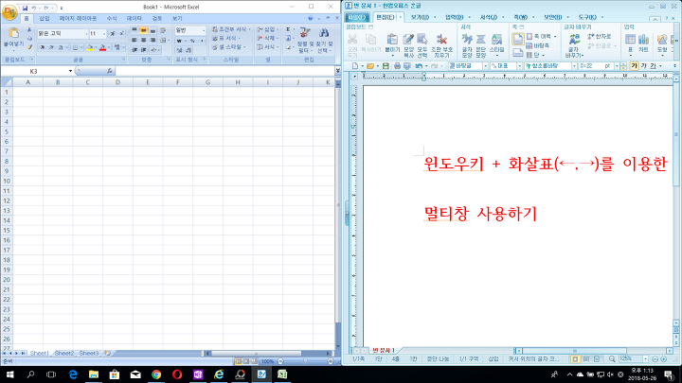Viewport: 682px width, 383px height.
Task: Toggle wrap text in Excel's alignment group
Action: pyautogui.click(x=163, y=30)
